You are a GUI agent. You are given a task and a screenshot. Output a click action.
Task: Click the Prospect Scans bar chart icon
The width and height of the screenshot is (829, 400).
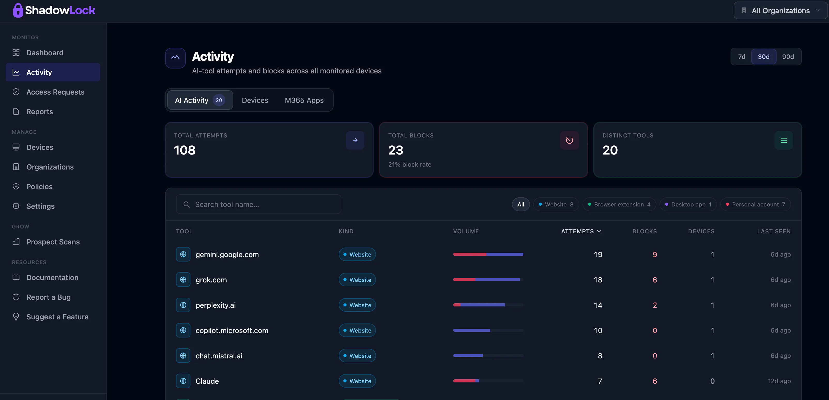click(16, 242)
